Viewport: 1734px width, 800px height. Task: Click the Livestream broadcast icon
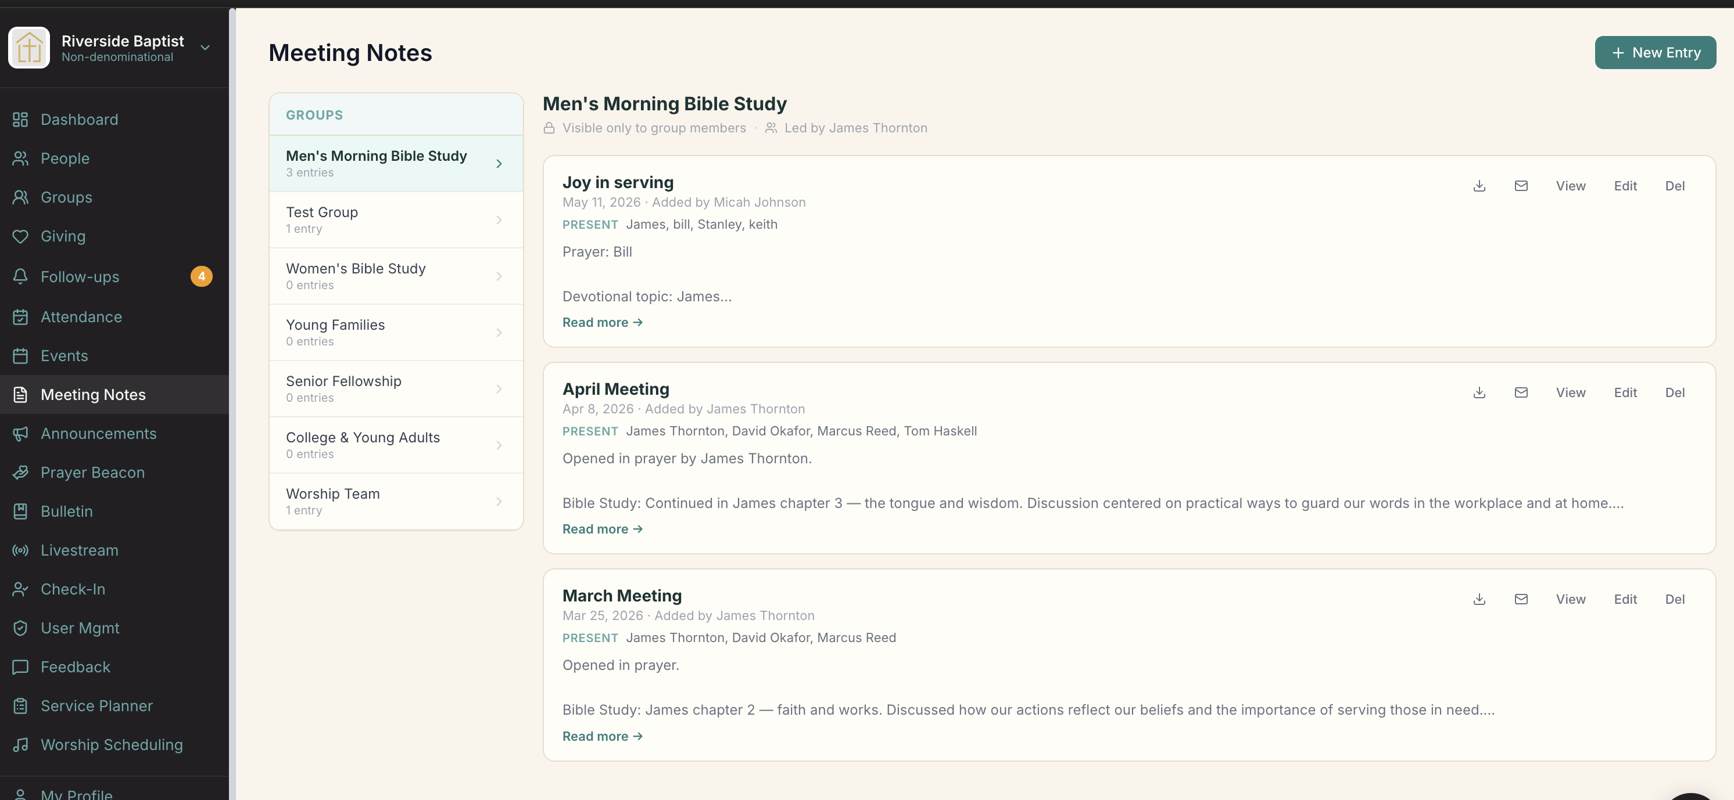pyautogui.click(x=20, y=550)
